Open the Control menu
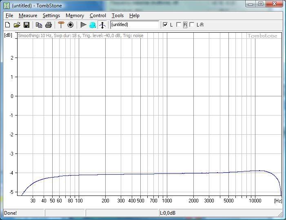This screenshot has height=220, width=286. pyautogui.click(x=98, y=16)
